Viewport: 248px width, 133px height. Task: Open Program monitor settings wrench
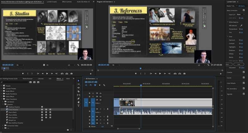(208, 65)
